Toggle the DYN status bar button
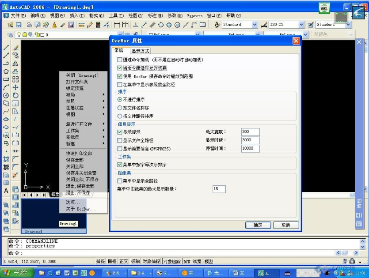 pos(186,261)
